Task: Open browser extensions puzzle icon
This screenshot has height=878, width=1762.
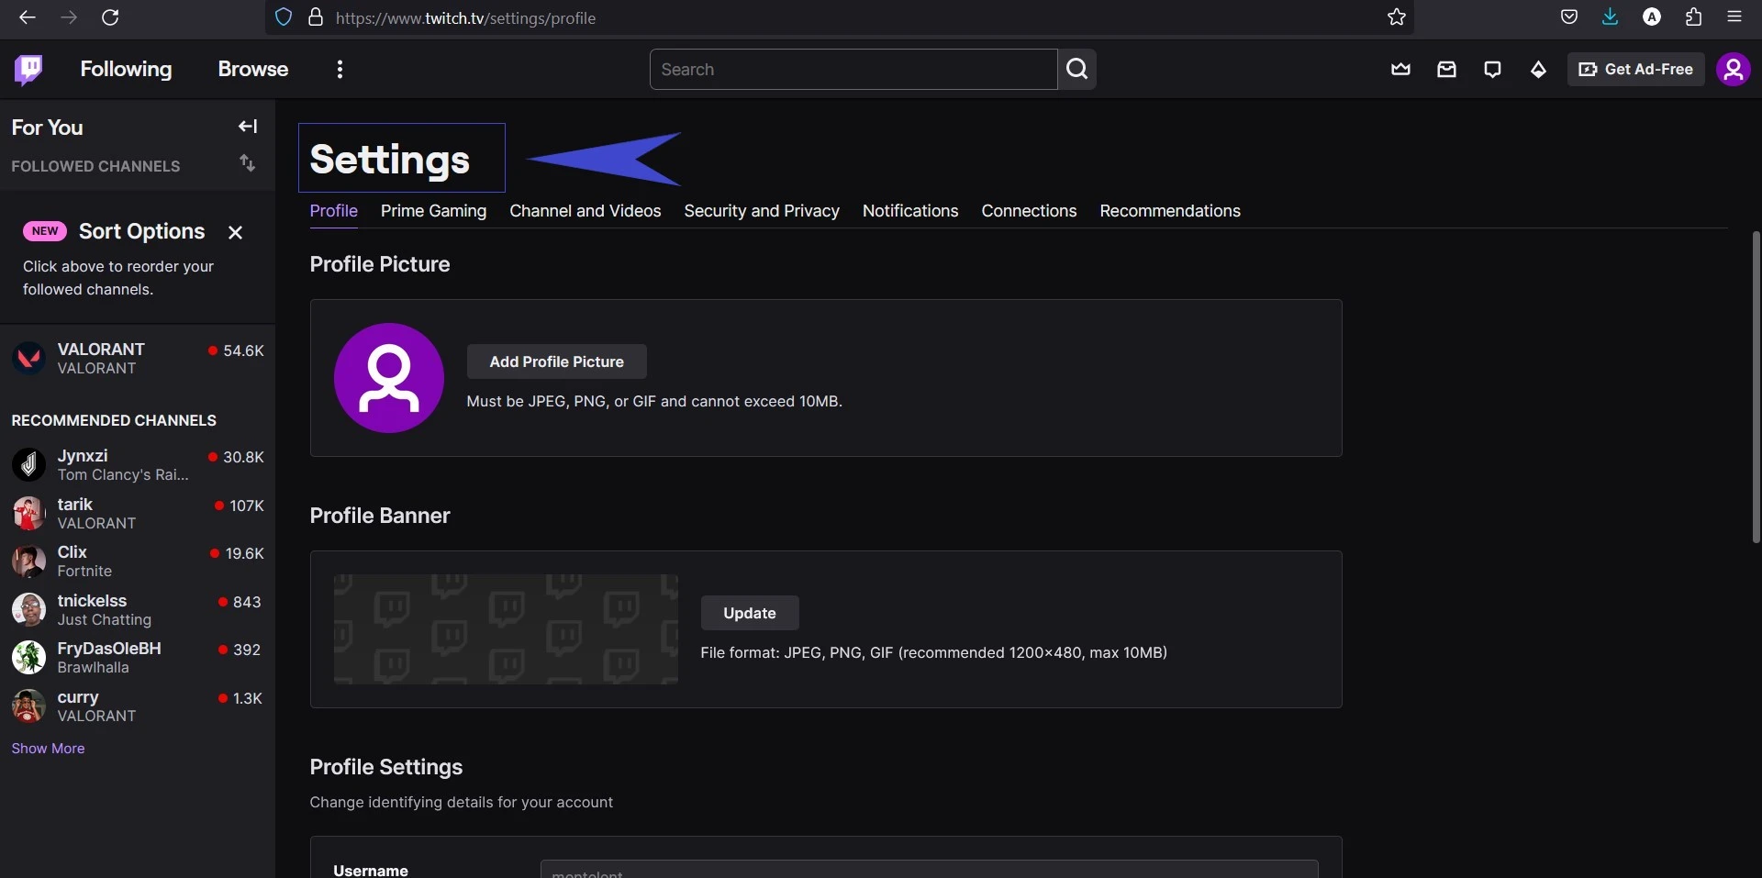Action: (1694, 17)
